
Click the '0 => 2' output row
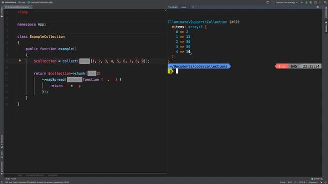click(182, 32)
